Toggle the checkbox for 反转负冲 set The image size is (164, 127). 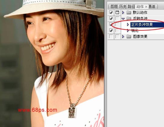(x=111, y=18)
